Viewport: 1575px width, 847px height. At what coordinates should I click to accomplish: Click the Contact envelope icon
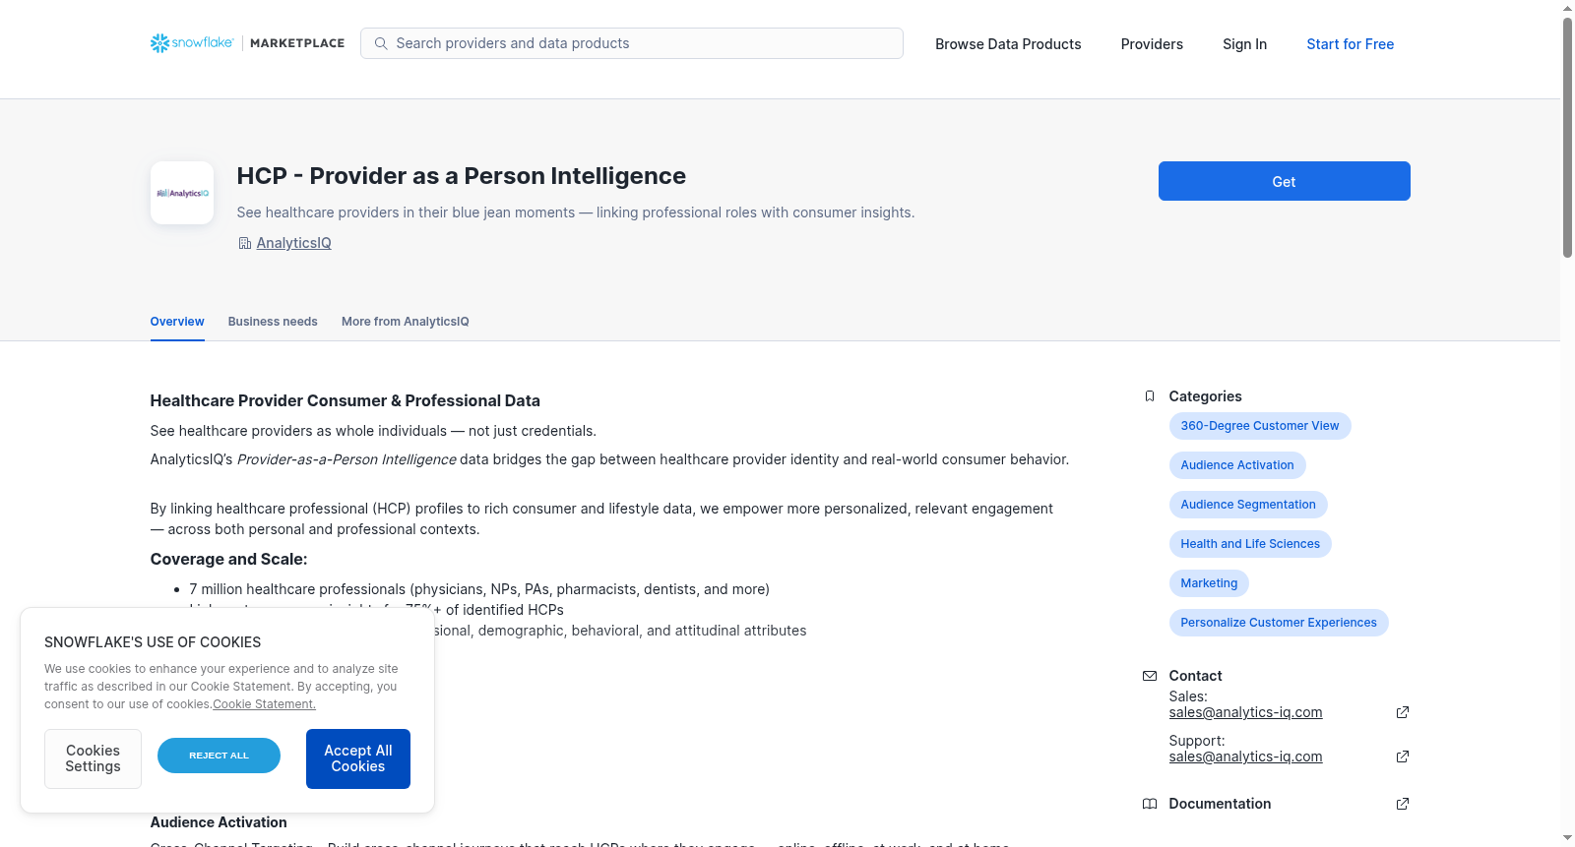click(1150, 676)
